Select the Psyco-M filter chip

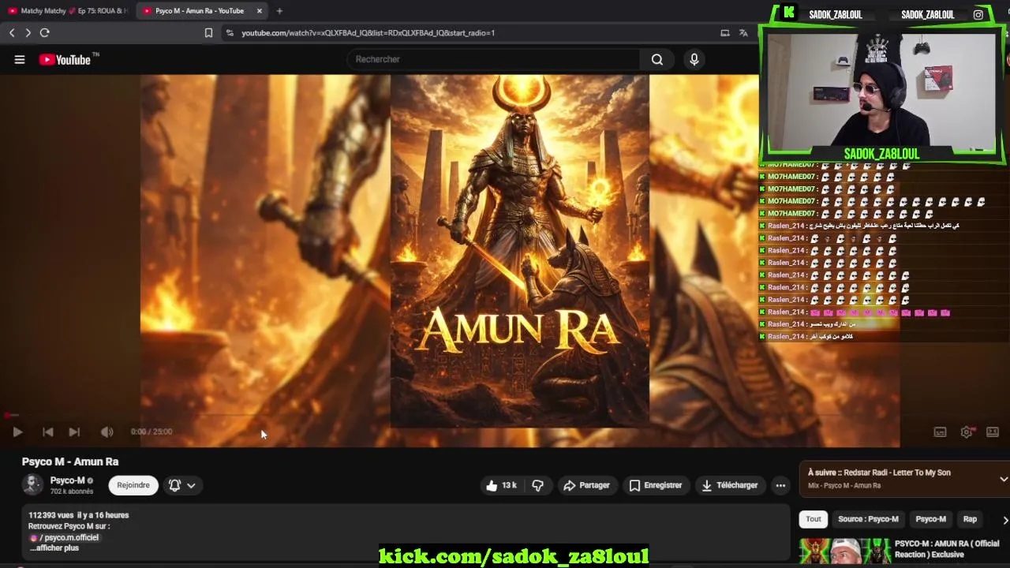(x=930, y=519)
